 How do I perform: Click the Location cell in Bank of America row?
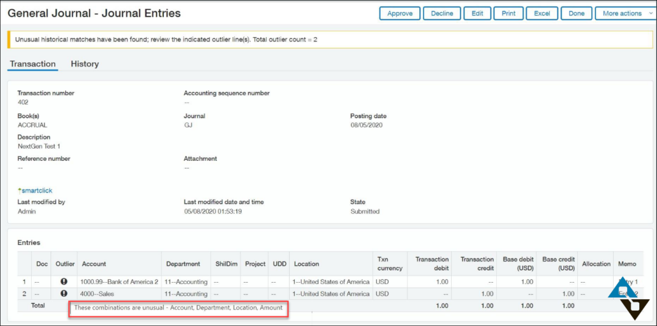pyautogui.click(x=332, y=282)
